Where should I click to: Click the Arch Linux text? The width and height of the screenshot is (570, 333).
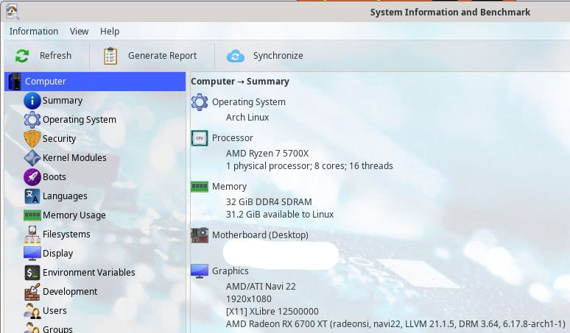pyautogui.click(x=247, y=118)
